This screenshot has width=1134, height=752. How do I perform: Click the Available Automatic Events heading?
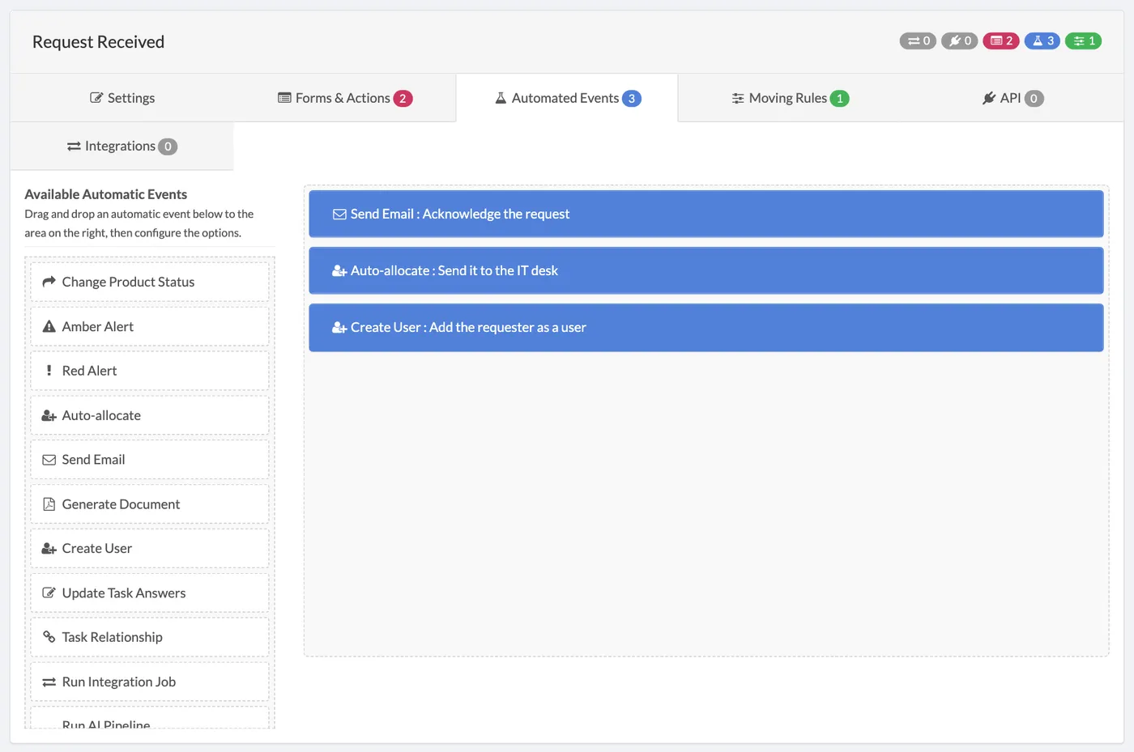[105, 194]
